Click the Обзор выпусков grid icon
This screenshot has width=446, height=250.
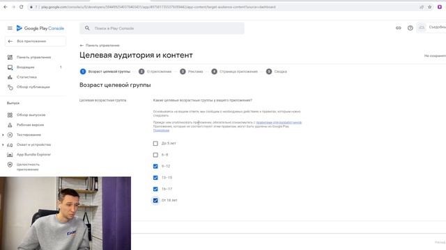(10, 115)
